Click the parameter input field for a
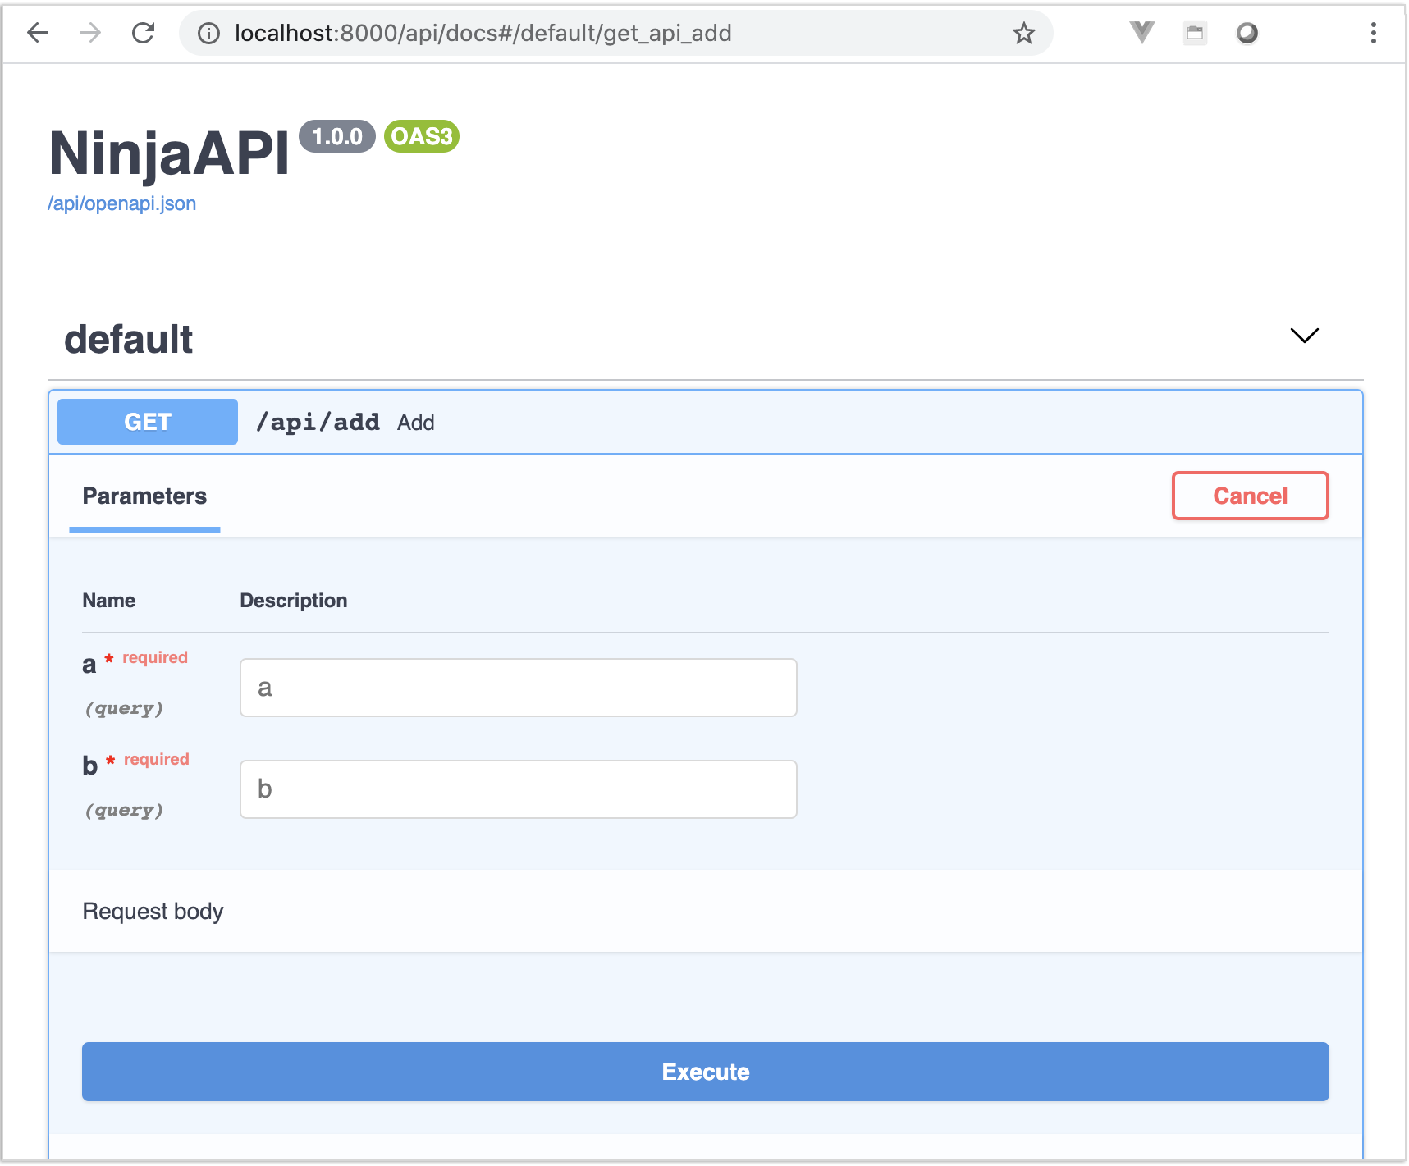 tap(517, 688)
